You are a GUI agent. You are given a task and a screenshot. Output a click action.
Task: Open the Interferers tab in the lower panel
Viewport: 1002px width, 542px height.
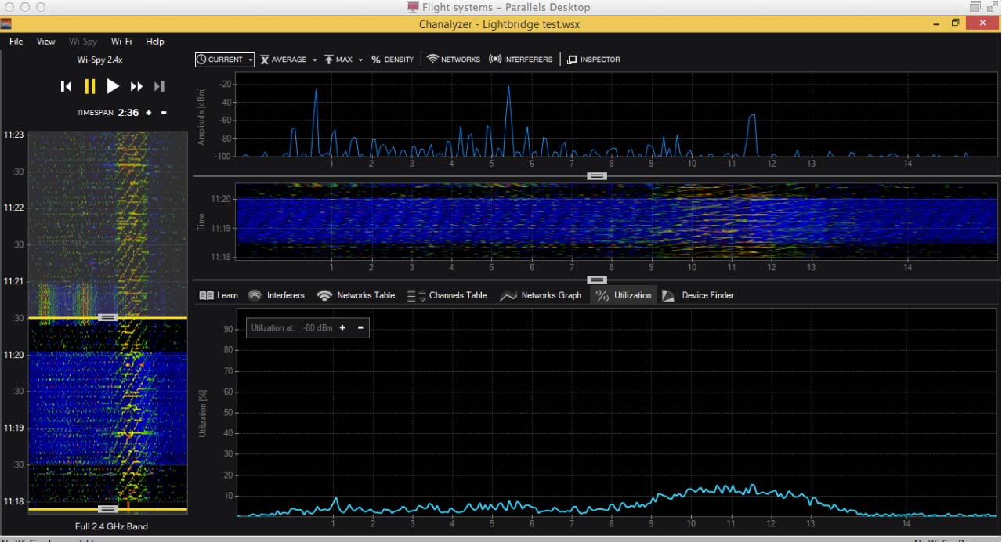tap(277, 295)
